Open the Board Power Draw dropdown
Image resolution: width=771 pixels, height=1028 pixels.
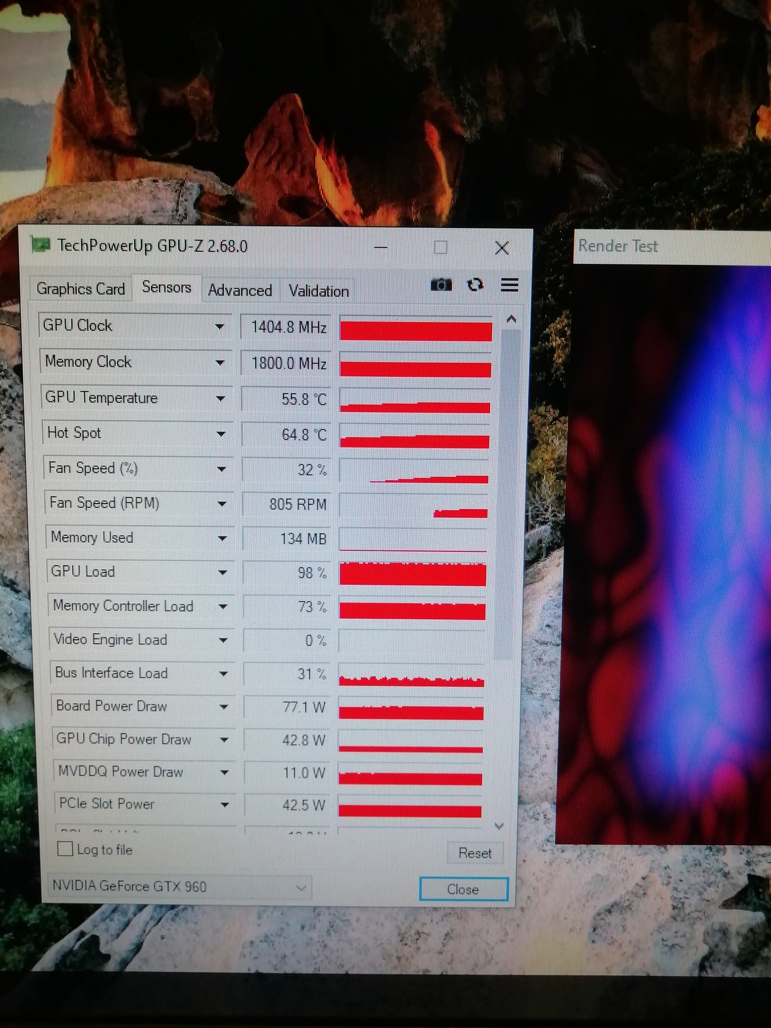tap(224, 706)
